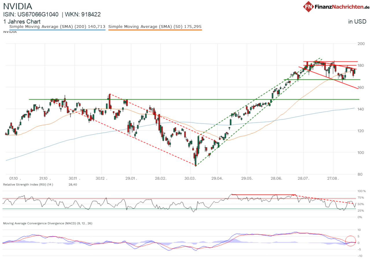Click the 29.05. date axis label
This screenshot has width=370, height=260.
(247, 178)
